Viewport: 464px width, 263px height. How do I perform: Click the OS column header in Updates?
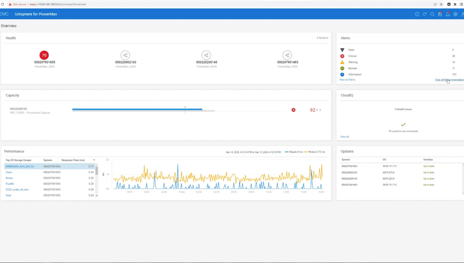click(384, 159)
